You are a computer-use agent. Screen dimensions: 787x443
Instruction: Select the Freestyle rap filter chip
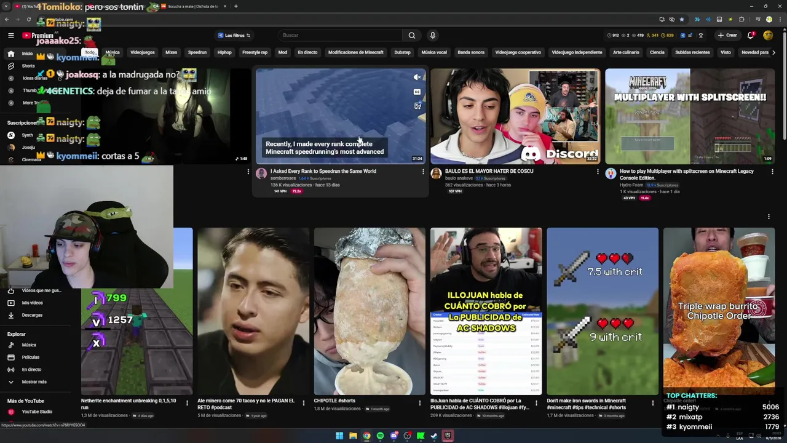[x=255, y=52]
